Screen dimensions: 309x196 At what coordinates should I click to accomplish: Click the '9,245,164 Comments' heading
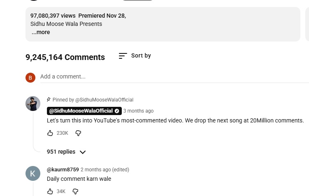[x=65, y=57]
